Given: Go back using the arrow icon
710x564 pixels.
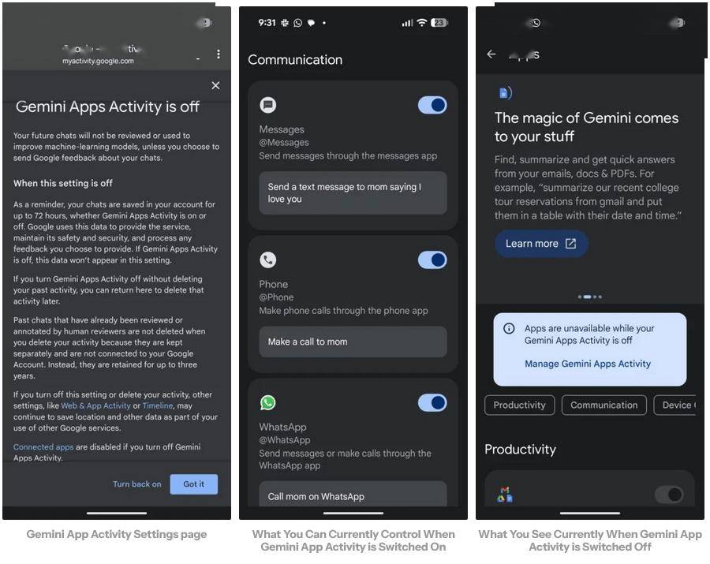Looking at the screenshot, I should (x=491, y=54).
